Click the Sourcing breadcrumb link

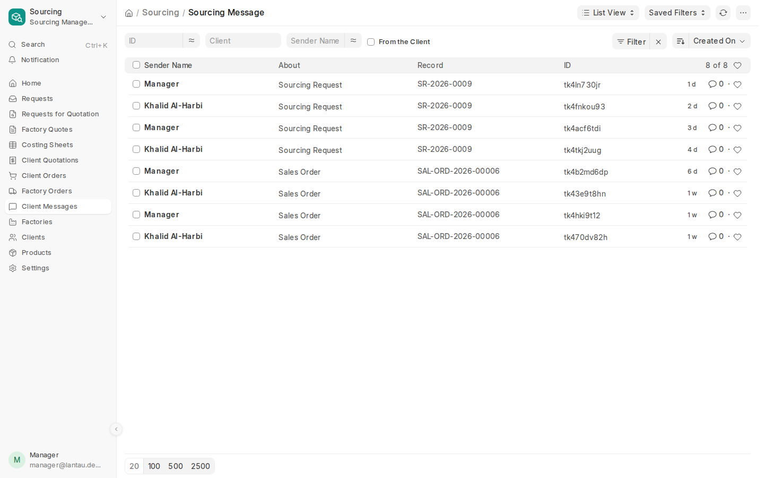tap(161, 13)
